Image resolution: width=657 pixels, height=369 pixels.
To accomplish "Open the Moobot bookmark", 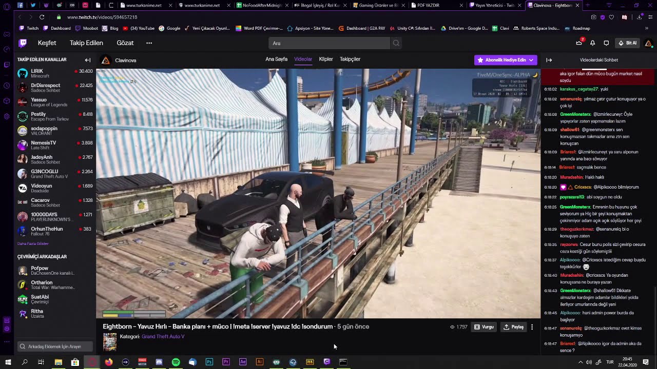I will click(87, 28).
